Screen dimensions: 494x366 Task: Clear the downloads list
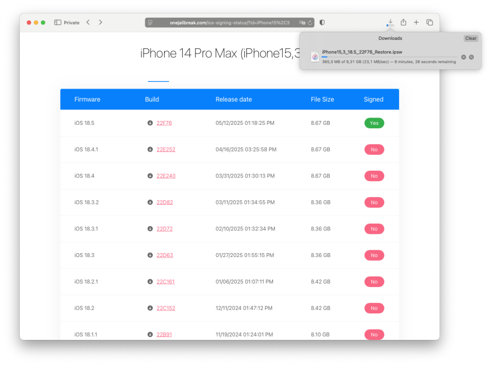pyautogui.click(x=471, y=38)
